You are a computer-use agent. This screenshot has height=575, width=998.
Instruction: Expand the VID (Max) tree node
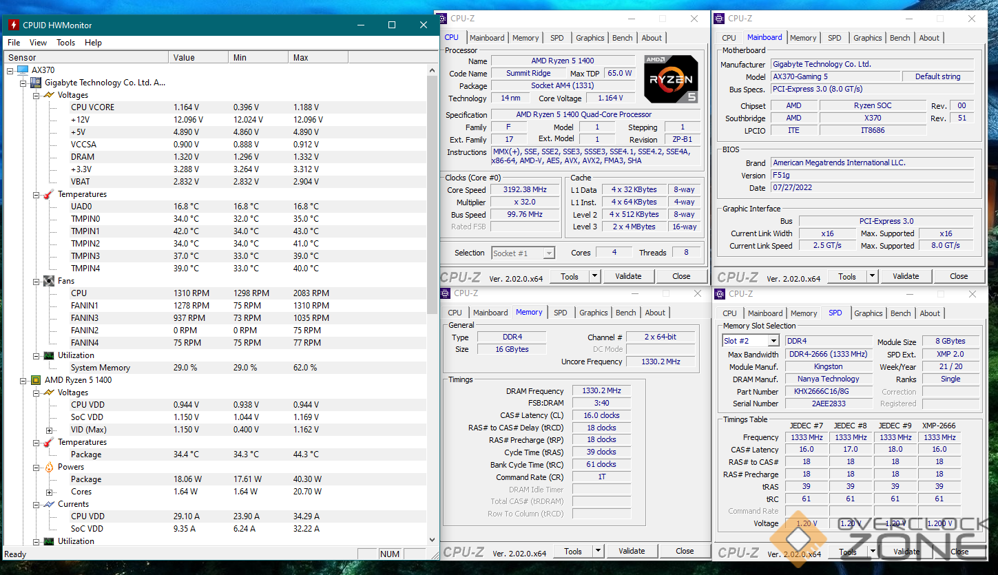(x=49, y=430)
